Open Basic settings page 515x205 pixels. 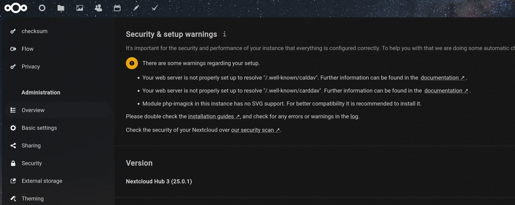point(58,128)
